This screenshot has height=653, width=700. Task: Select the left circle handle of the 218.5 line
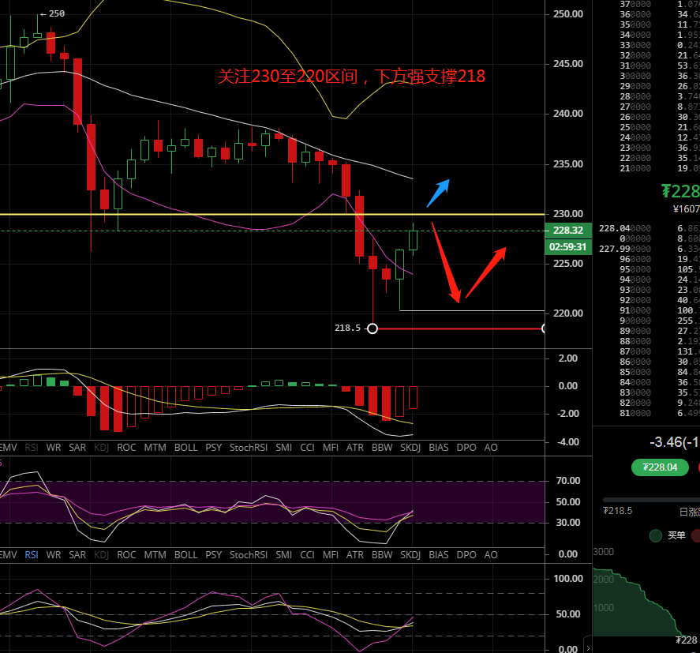point(372,328)
